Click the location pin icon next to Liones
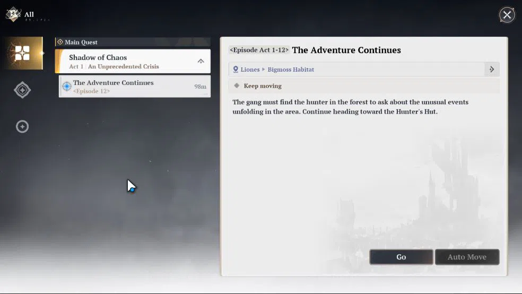522x294 pixels. 236,70
